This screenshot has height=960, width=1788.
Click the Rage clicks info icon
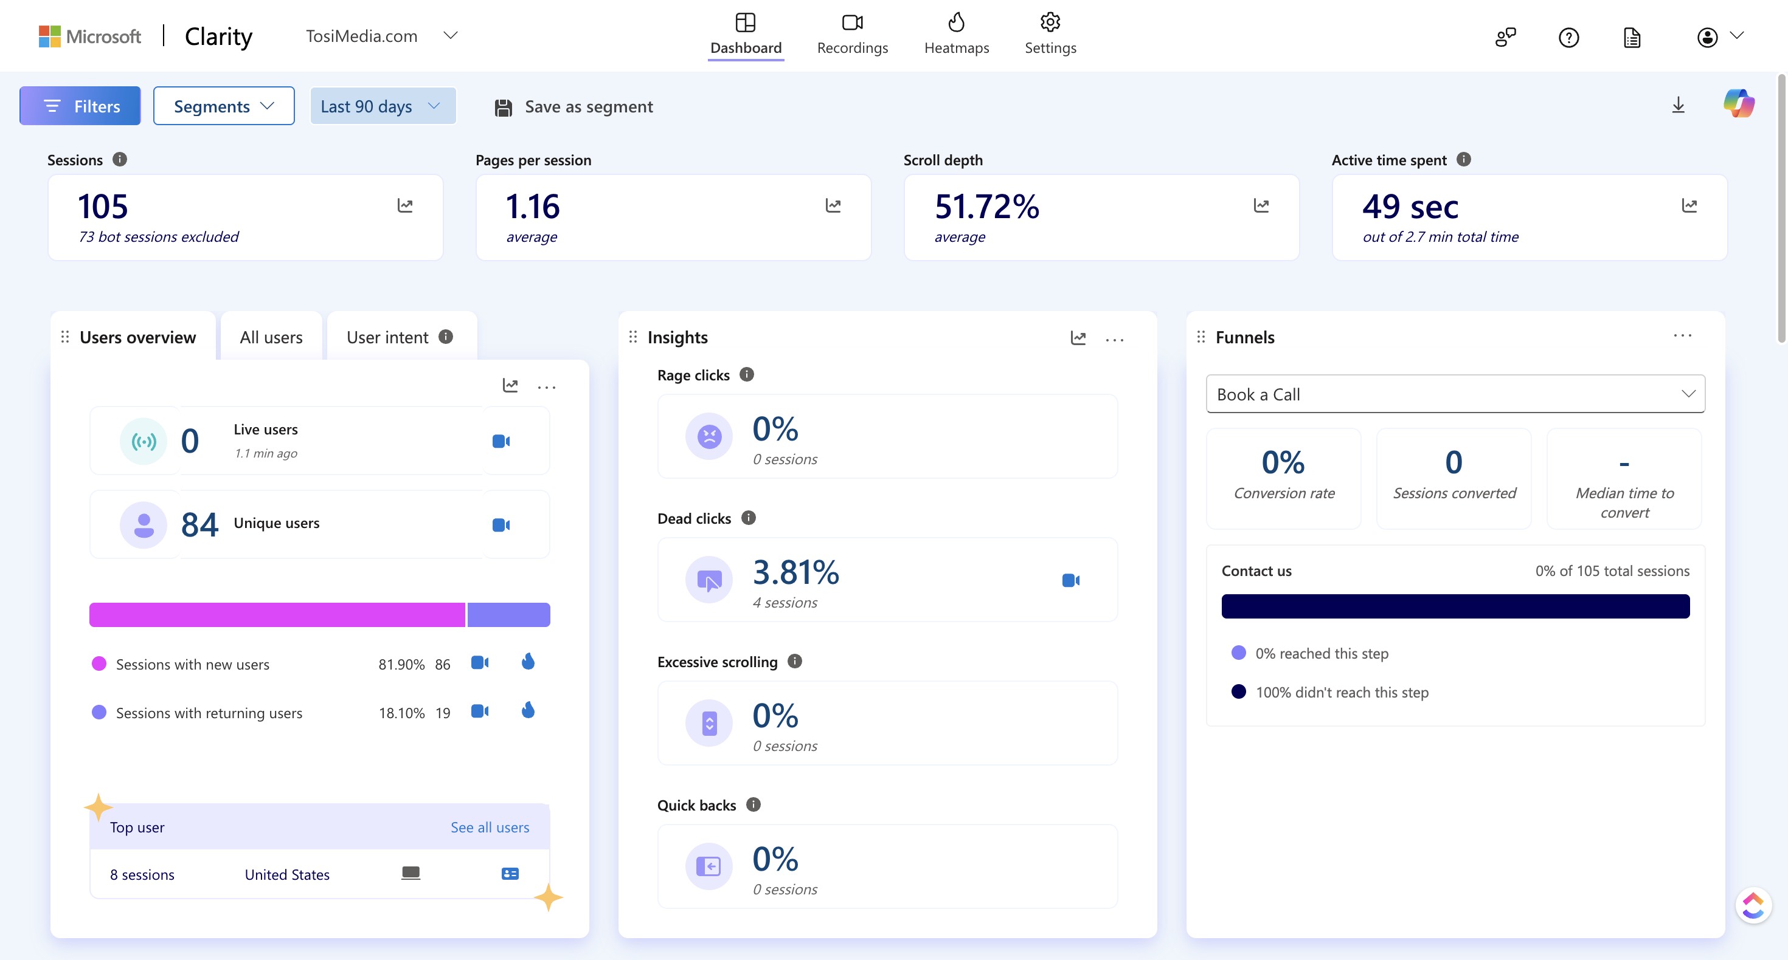[x=747, y=374]
